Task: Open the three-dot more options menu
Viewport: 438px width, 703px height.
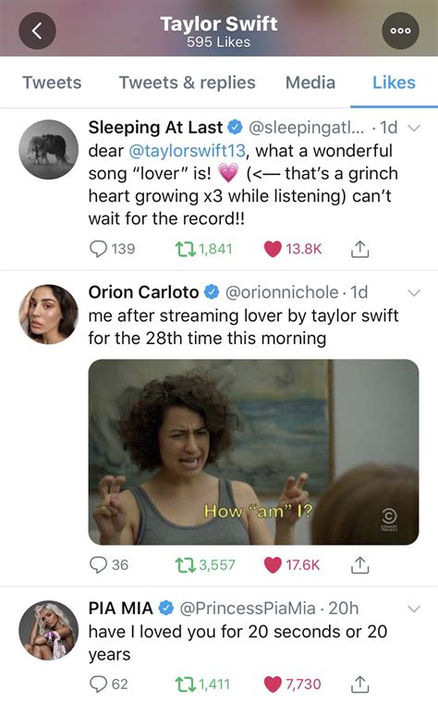Action: coord(400,31)
